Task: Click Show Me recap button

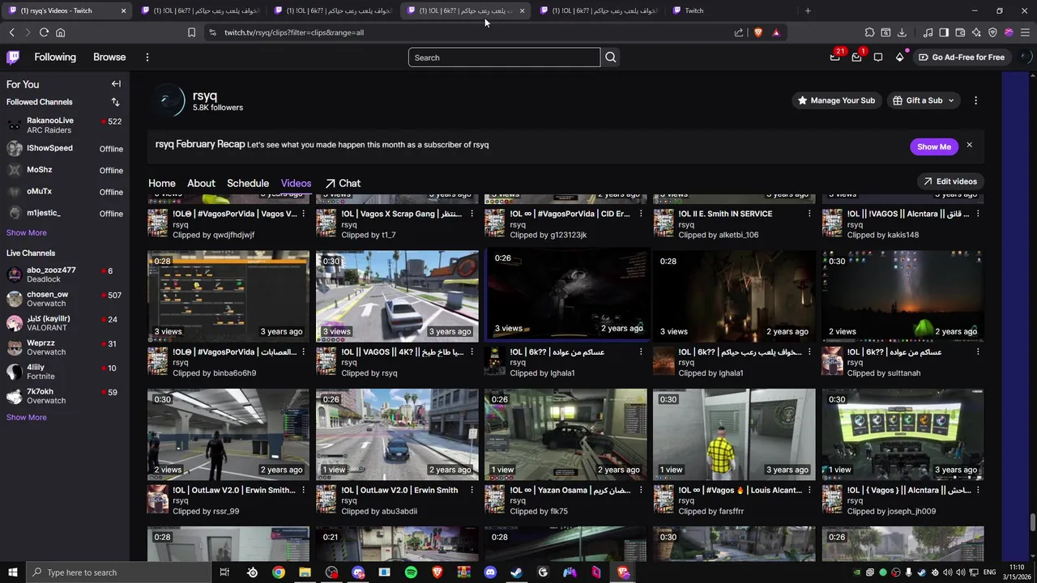Action: [x=934, y=147]
